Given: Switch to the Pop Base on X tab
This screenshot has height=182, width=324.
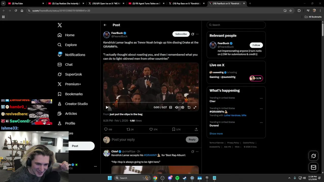Looking at the screenshot, I should pos(187,4).
